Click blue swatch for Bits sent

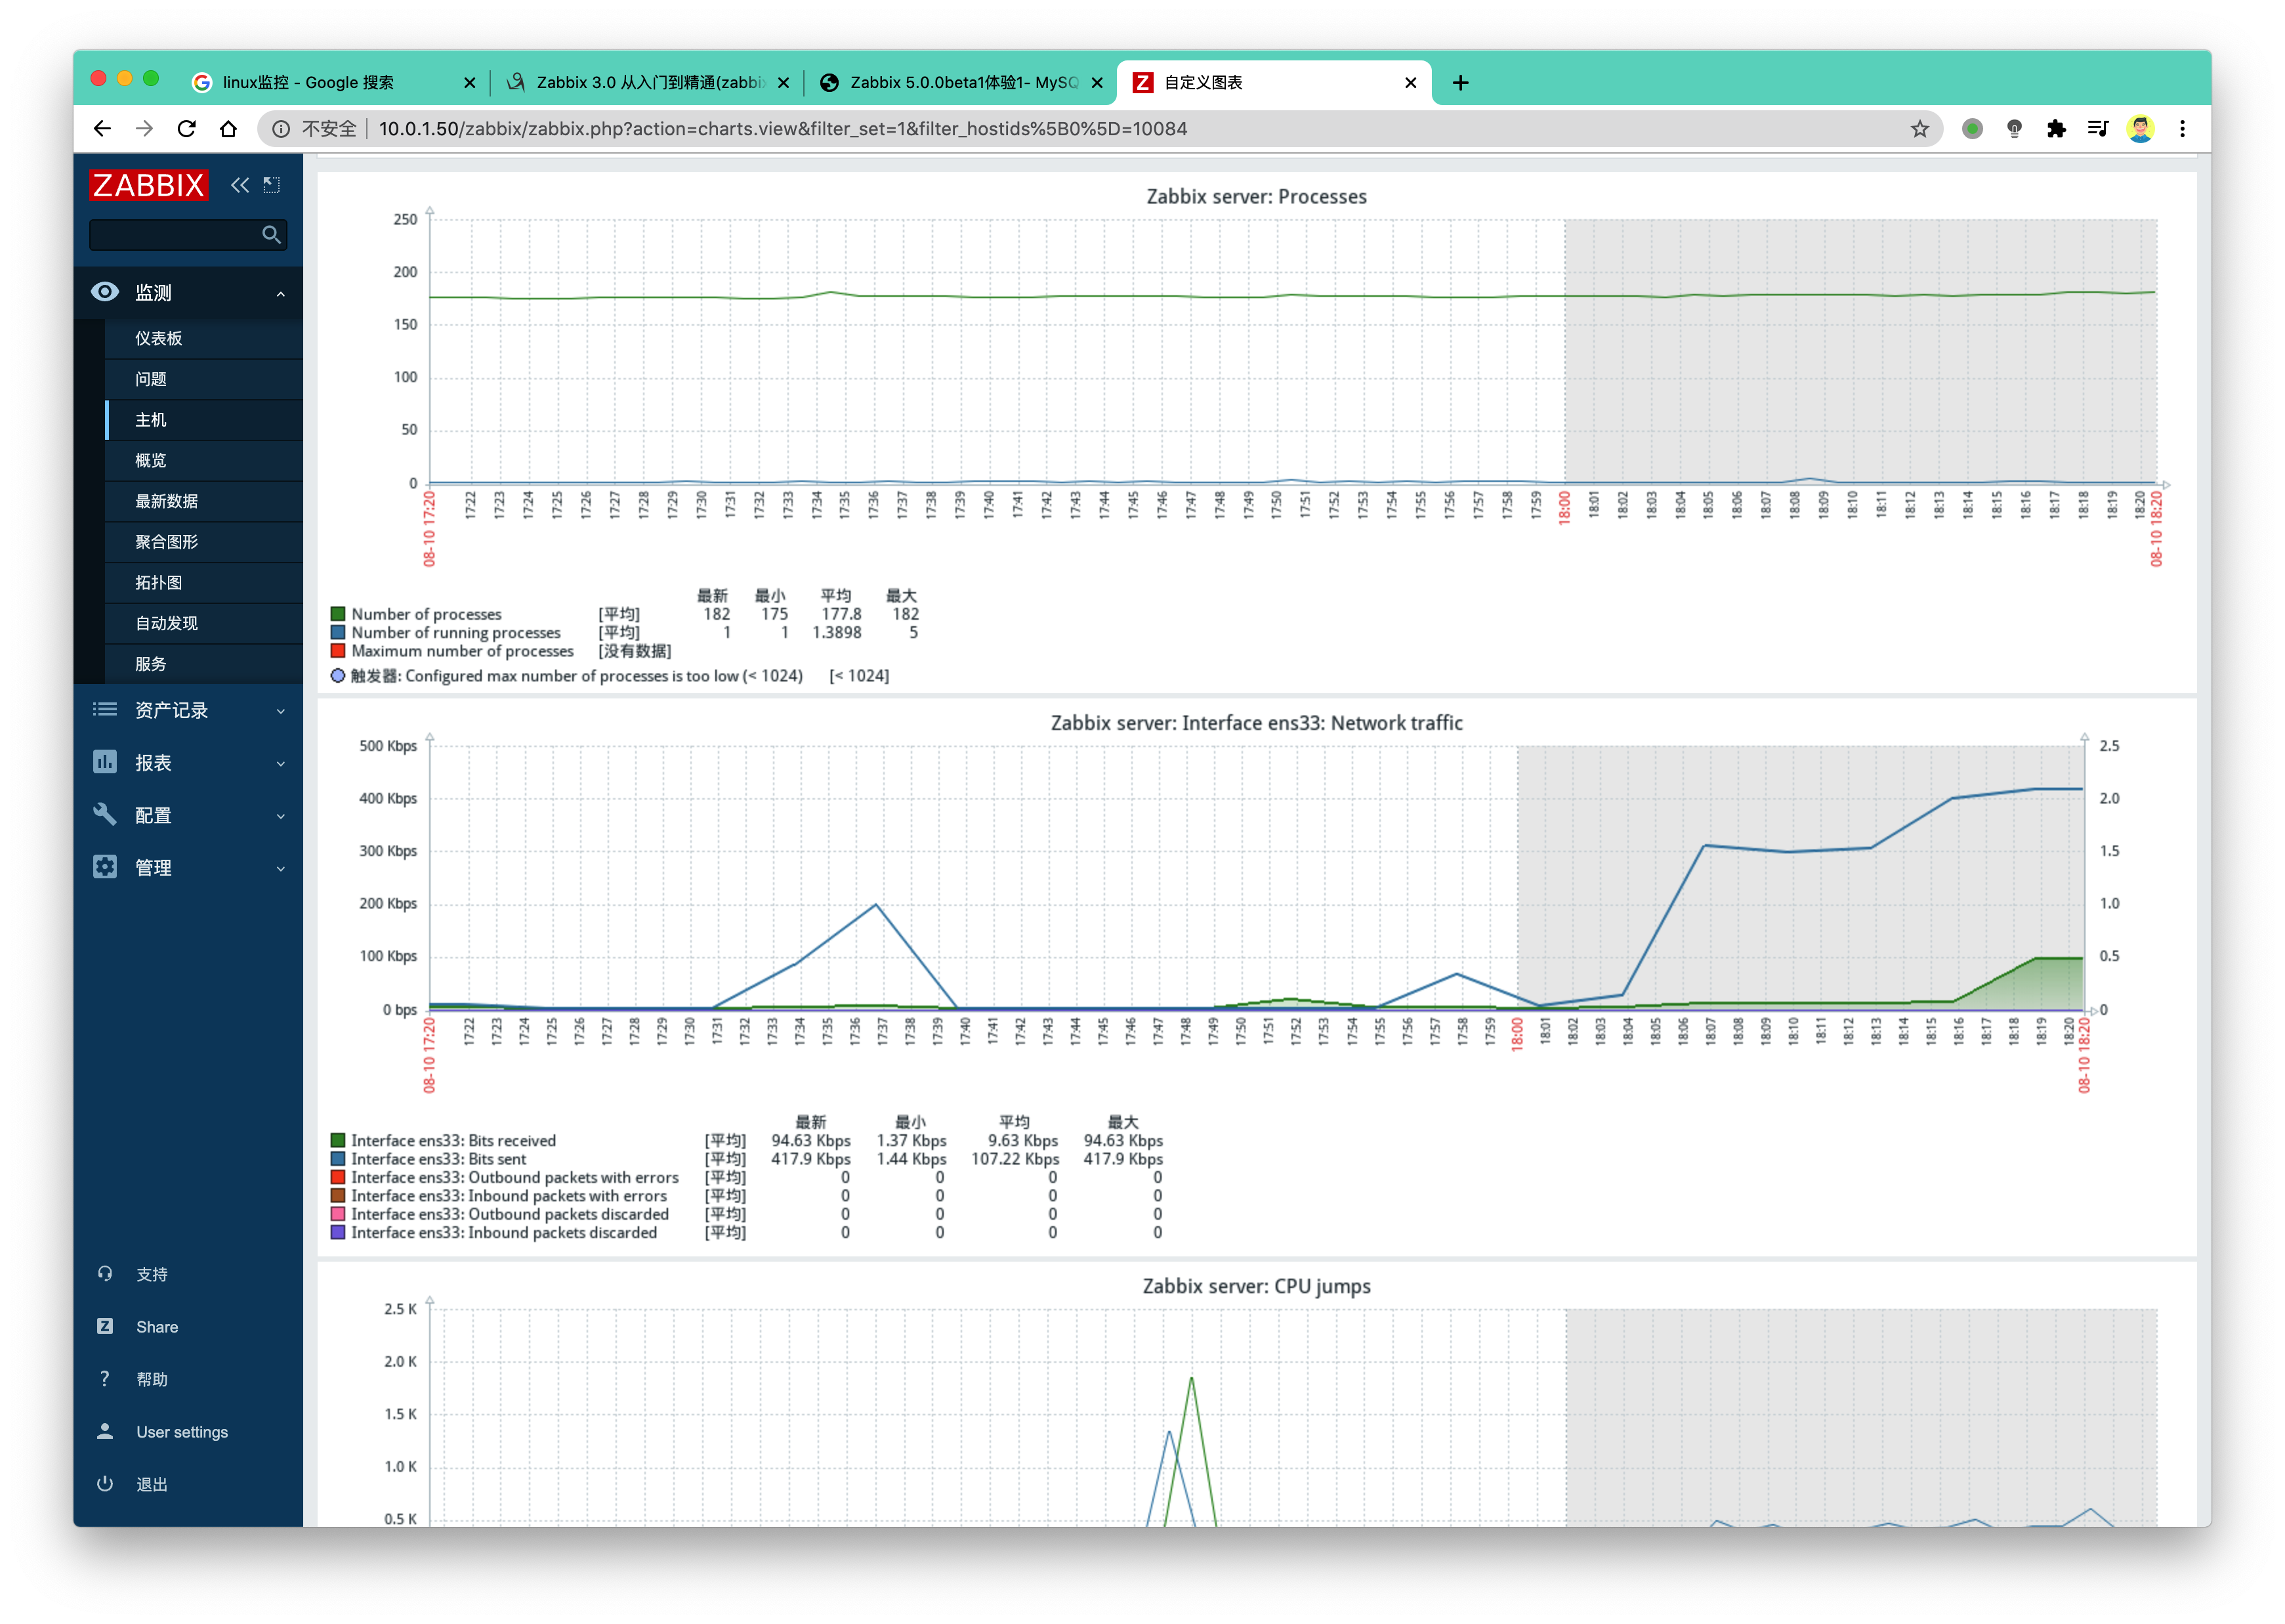338,1158
